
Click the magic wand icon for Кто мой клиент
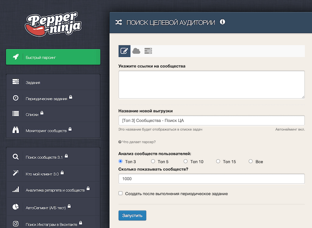[16, 172]
